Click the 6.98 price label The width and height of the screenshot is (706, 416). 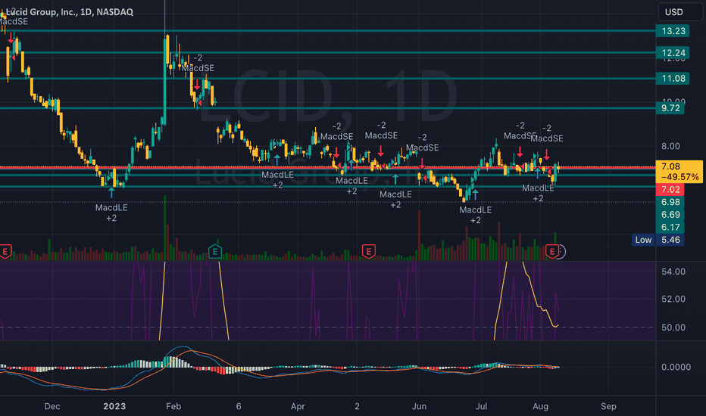[670, 202]
